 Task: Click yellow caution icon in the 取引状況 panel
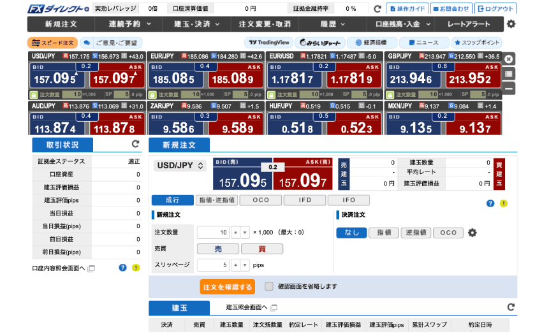click(x=136, y=268)
